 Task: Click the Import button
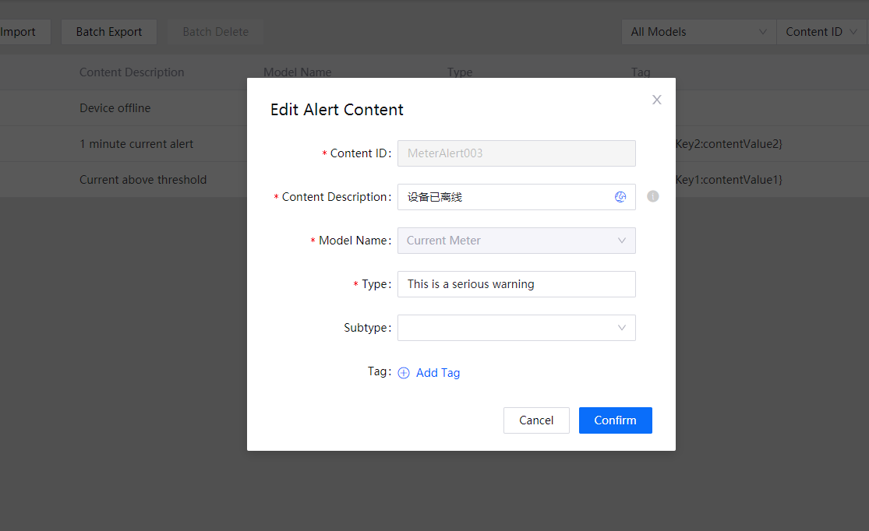(19, 32)
